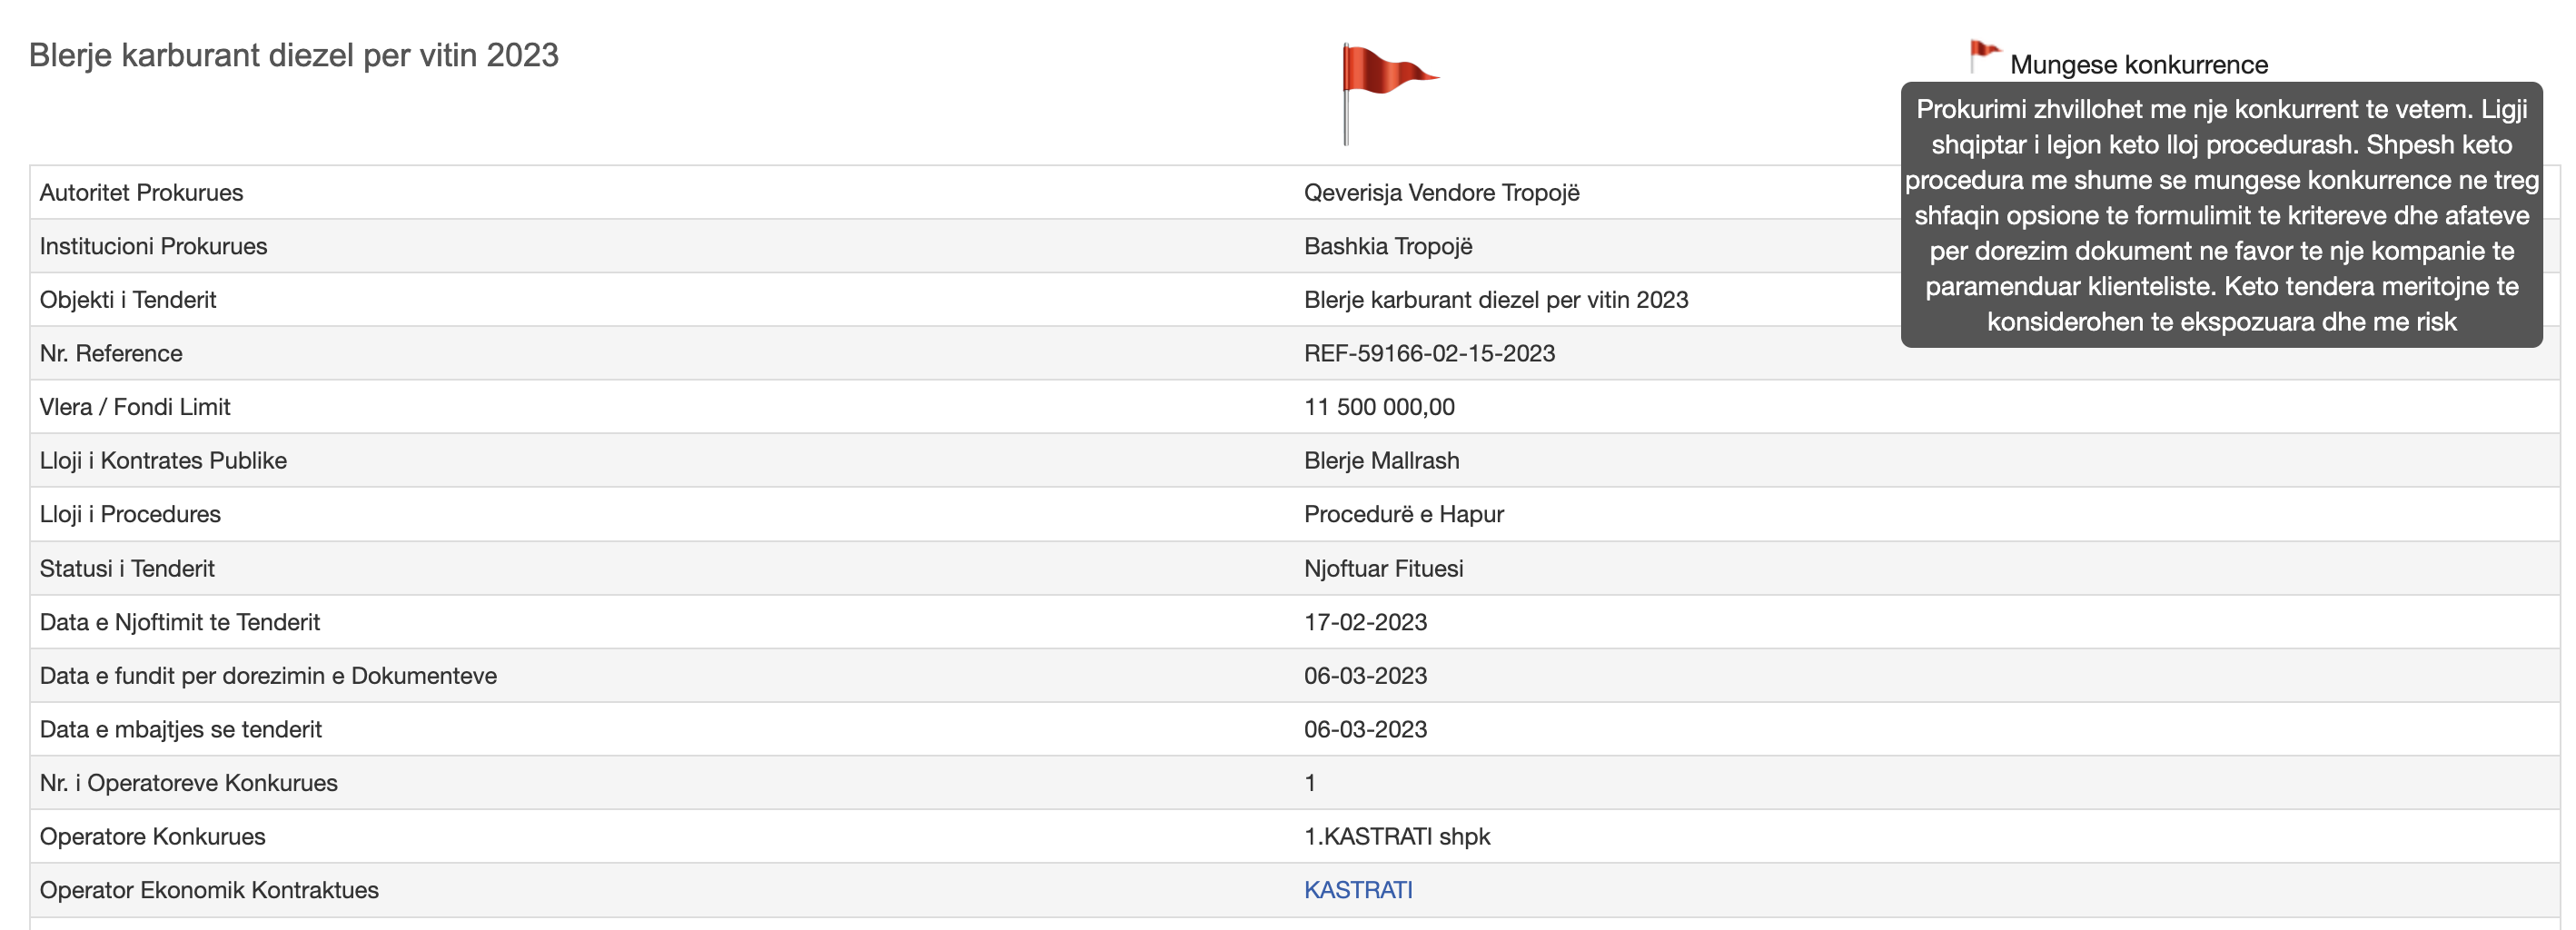The image size is (2576, 930).
Task: Click the Blerje Mallrash contract type
Action: pos(1380,460)
